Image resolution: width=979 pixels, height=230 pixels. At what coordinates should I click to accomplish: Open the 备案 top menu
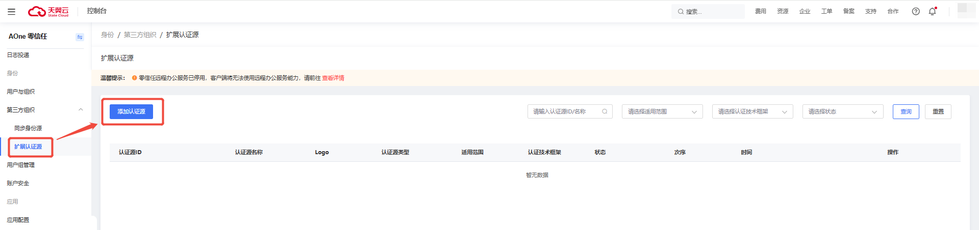[848, 11]
